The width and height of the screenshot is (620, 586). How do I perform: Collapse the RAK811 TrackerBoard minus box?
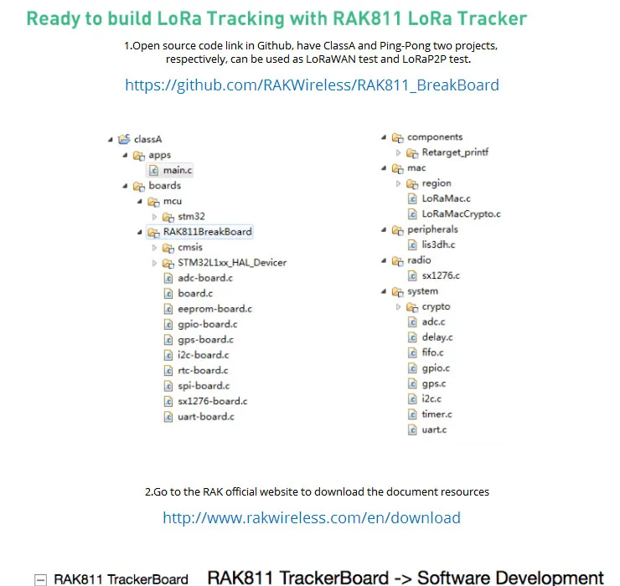pos(40,579)
